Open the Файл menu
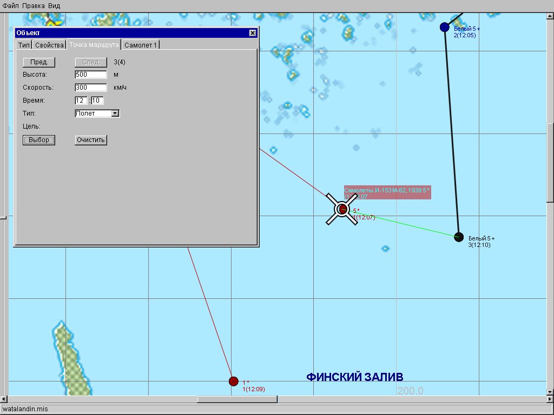 click(11, 5)
